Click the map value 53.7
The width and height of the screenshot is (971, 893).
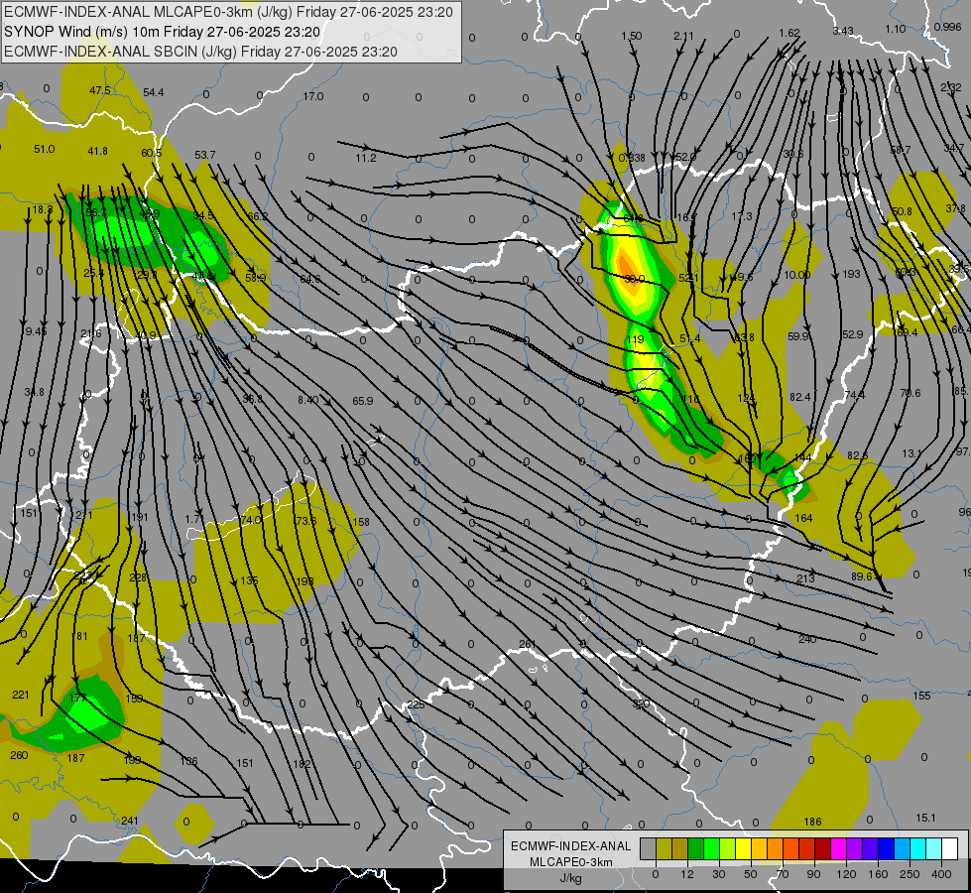click(x=205, y=155)
